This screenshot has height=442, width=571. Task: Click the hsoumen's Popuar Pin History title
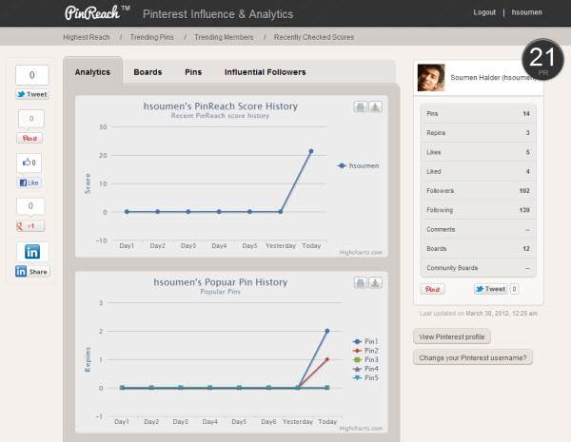pyautogui.click(x=221, y=282)
